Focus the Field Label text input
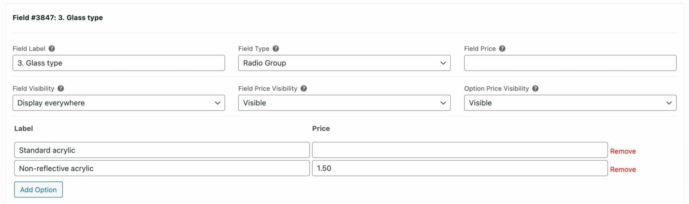The height and width of the screenshot is (204, 689). tap(119, 63)
